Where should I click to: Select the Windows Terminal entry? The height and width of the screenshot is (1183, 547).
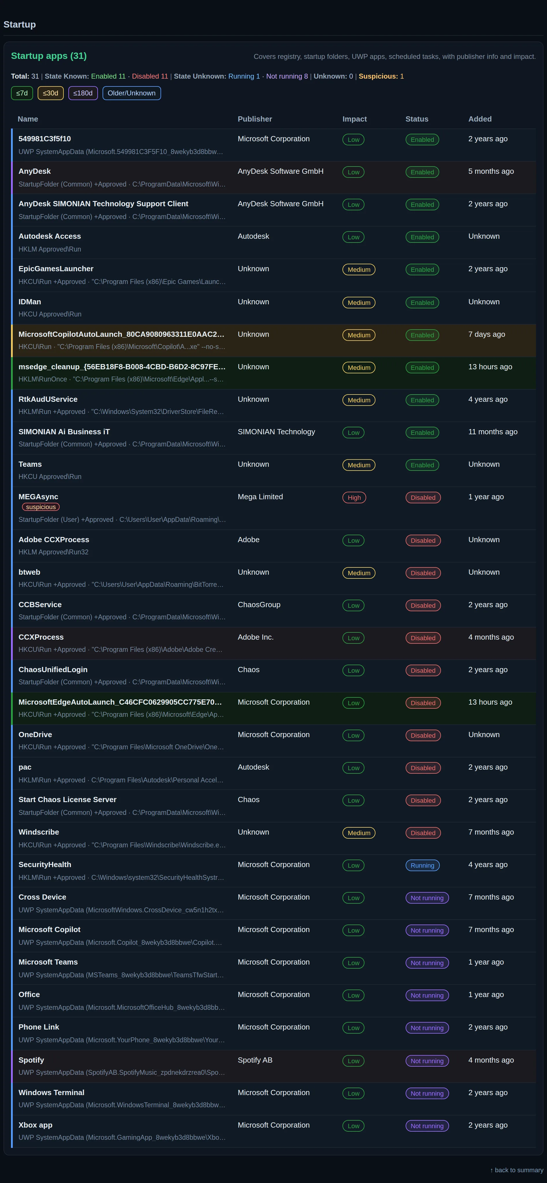(x=51, y=1092)
